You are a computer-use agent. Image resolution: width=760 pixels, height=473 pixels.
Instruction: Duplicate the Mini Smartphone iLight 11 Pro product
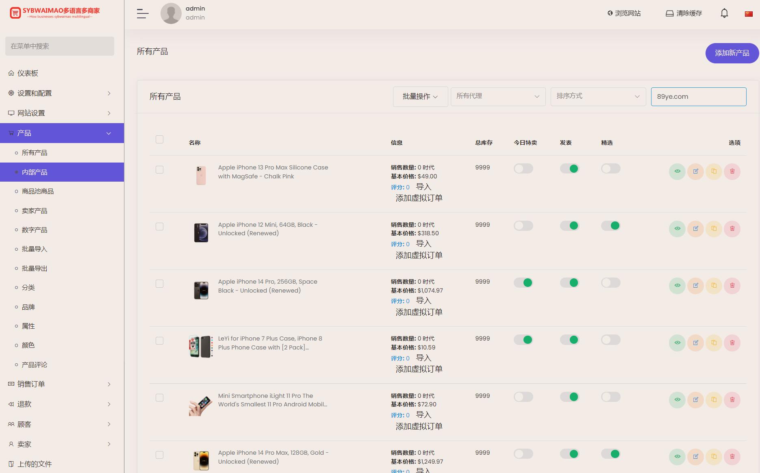pos(714,400)
